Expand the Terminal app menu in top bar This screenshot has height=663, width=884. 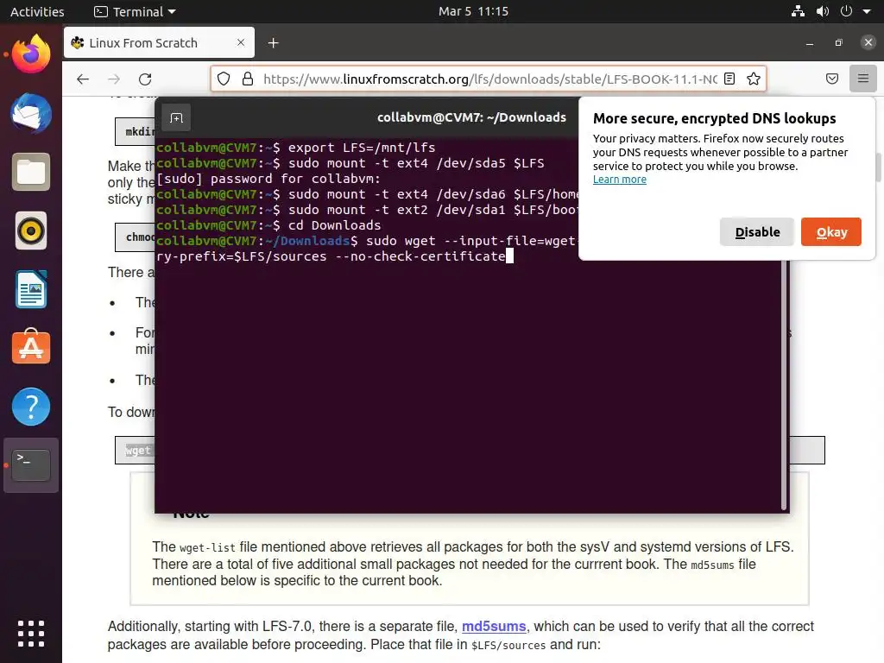click(x=136, y=11)
